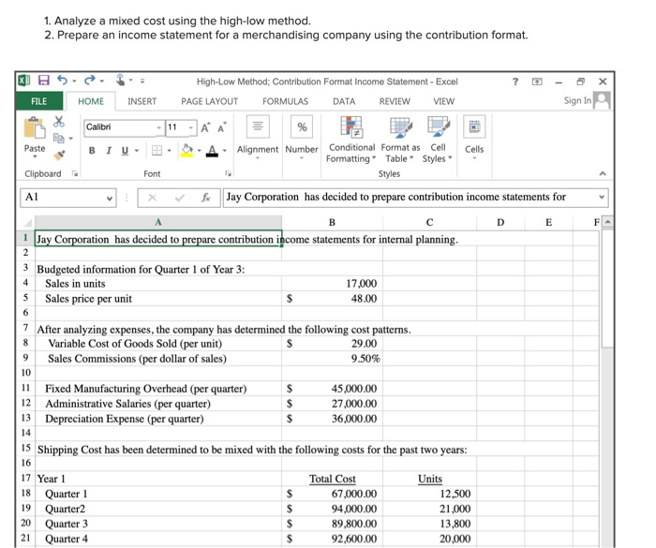
Task: Click the Borders icon
Action: tap(157, 150)
